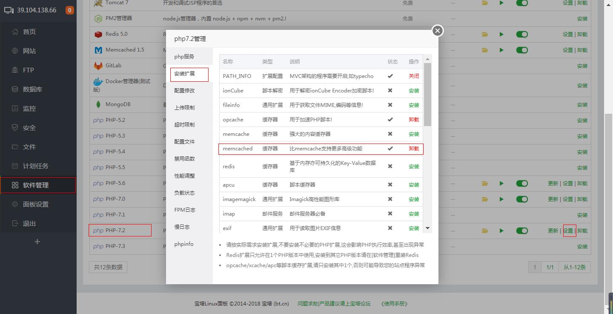Click the extension list scroll-down arrow

[x=428, y=228]
